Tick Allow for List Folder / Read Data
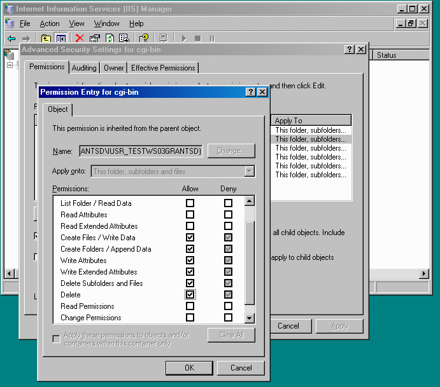This screenshot has height=387, width=440. (x=190, y=203)
